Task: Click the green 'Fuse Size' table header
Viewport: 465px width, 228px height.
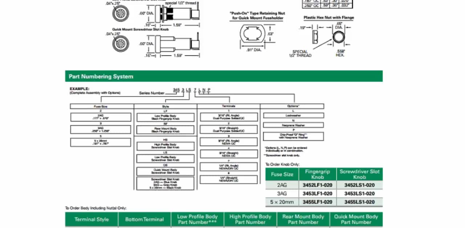Action: click(x=282, y=174)
